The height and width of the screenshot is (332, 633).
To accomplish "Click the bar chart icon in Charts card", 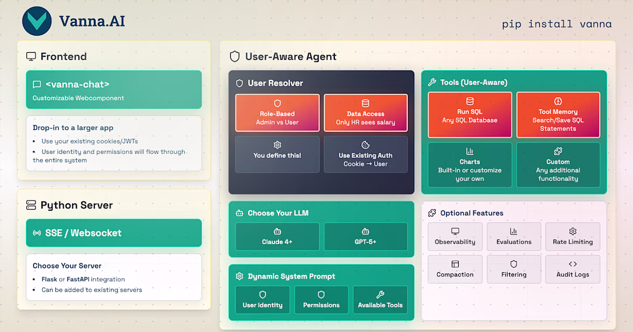I will pos(470,151).
